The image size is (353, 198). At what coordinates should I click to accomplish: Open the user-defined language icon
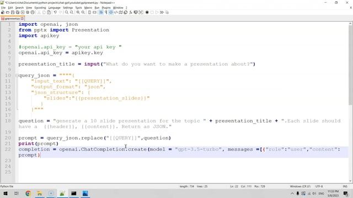point(116,12)
